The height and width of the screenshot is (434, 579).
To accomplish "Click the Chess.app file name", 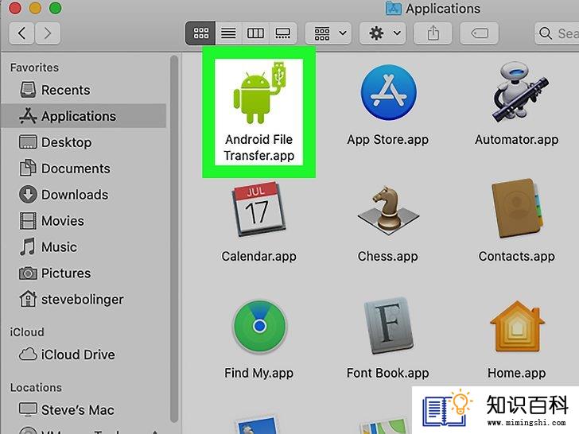I will [388, 256].
